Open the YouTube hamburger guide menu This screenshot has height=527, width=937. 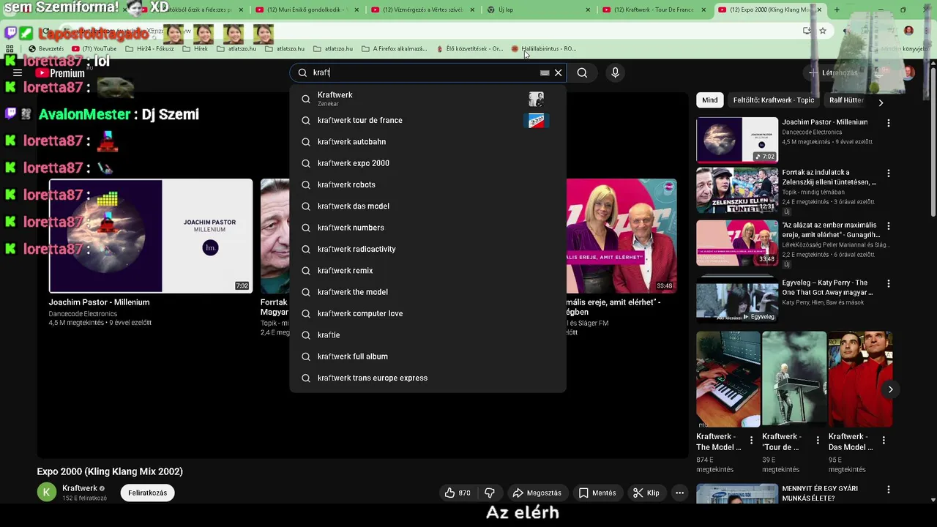[x=18, y=73]
